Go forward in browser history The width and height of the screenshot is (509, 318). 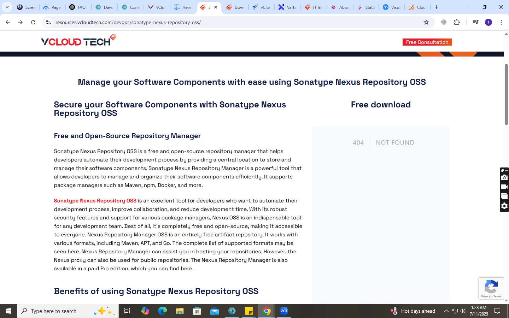click(x=21, y=22)
